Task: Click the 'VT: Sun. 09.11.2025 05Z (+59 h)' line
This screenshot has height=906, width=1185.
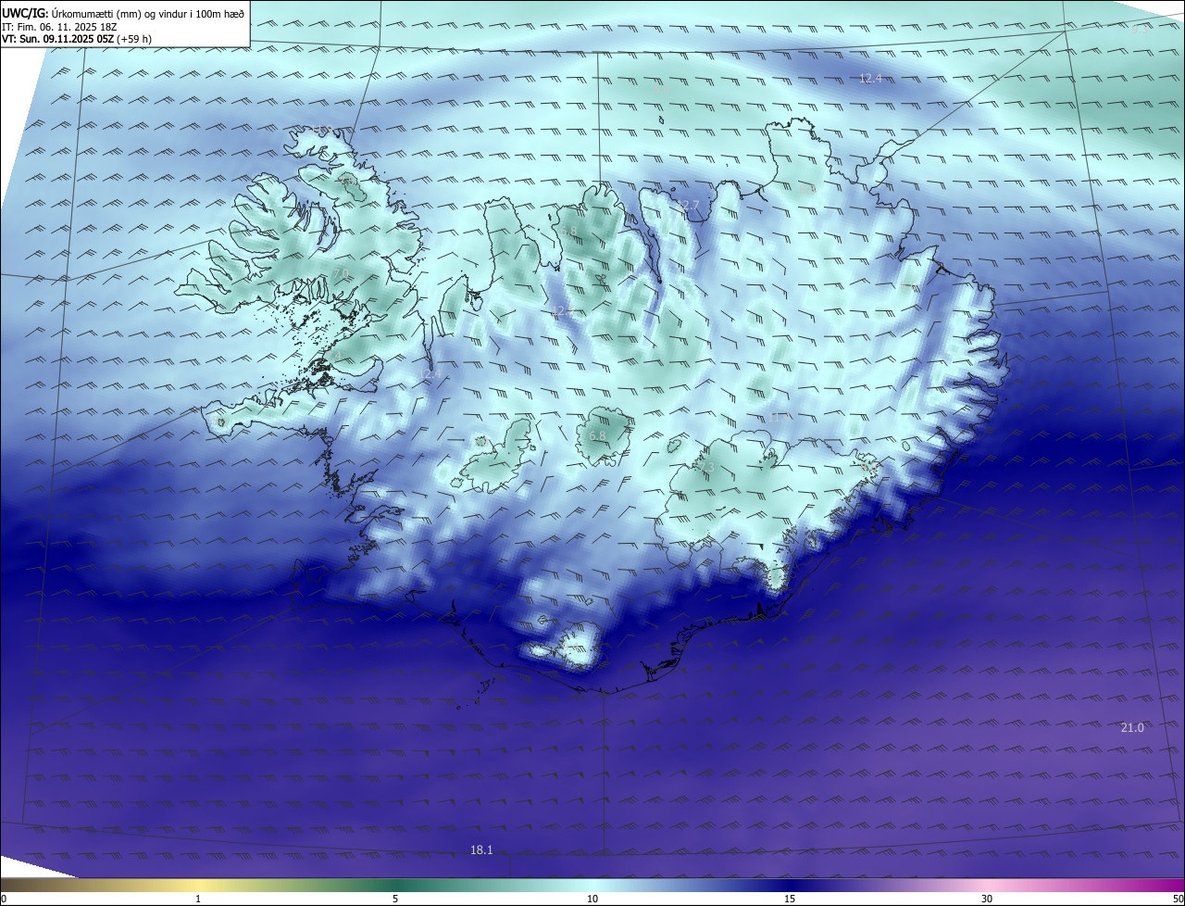Action: [x=77, y=39]
